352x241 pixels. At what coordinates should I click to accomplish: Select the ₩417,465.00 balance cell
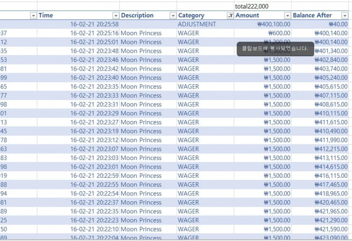[320, 184]
